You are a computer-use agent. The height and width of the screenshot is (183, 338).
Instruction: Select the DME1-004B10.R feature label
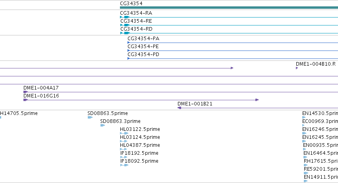click(x=316, y=64)
